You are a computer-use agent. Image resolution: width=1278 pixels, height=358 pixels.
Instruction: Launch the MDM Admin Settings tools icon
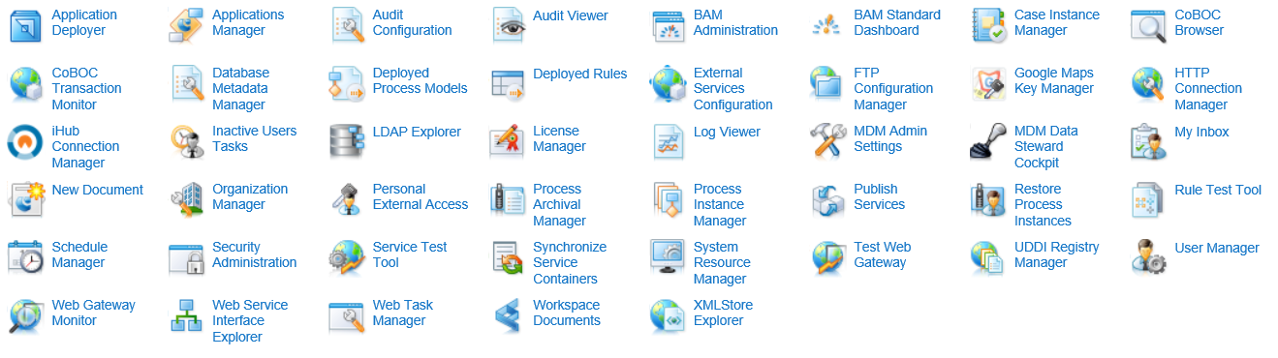coord(827,141)
